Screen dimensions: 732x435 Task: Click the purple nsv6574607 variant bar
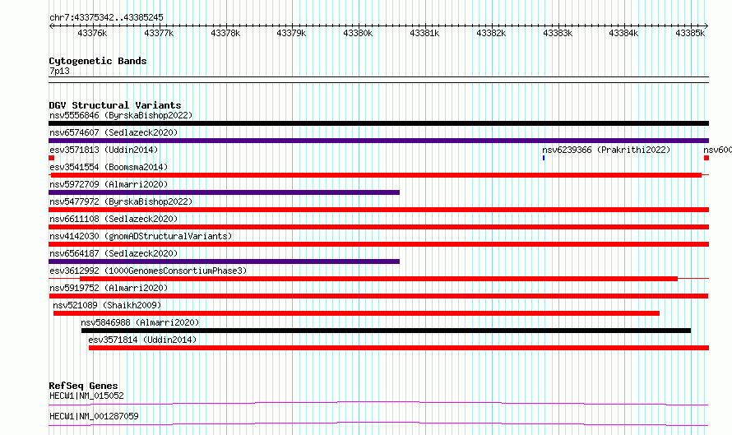pyautogui.click(x=378, y=141)
